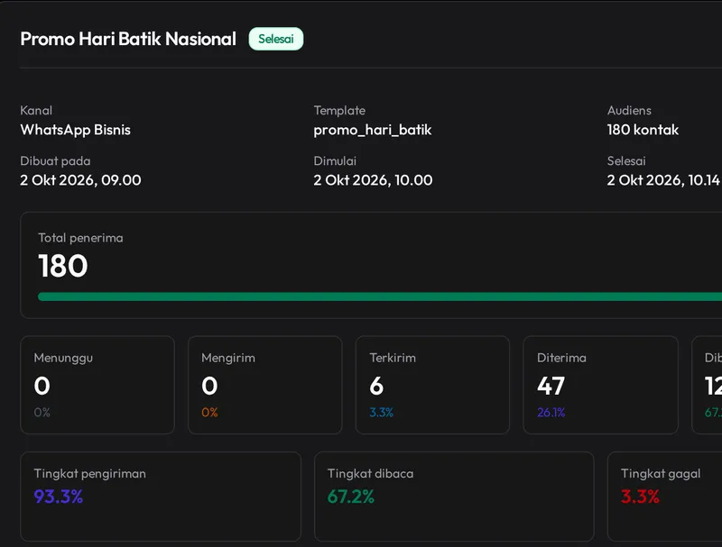Click the Kanal value WhatsApp Bisnis
Screen dimensions: 722x547
(76, 130)
